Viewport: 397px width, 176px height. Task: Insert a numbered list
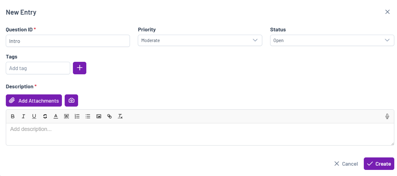[77, 116]
